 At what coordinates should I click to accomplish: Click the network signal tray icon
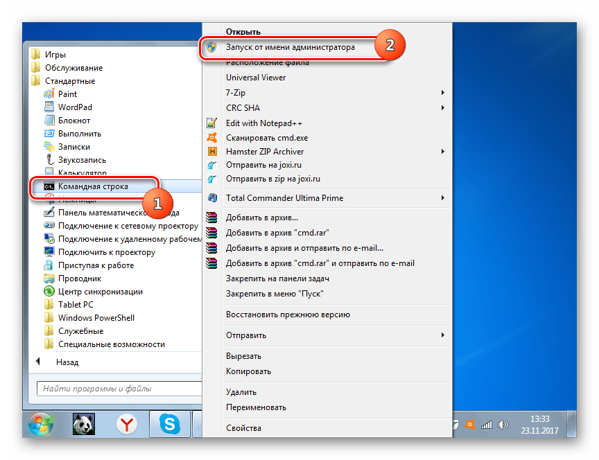486,425
